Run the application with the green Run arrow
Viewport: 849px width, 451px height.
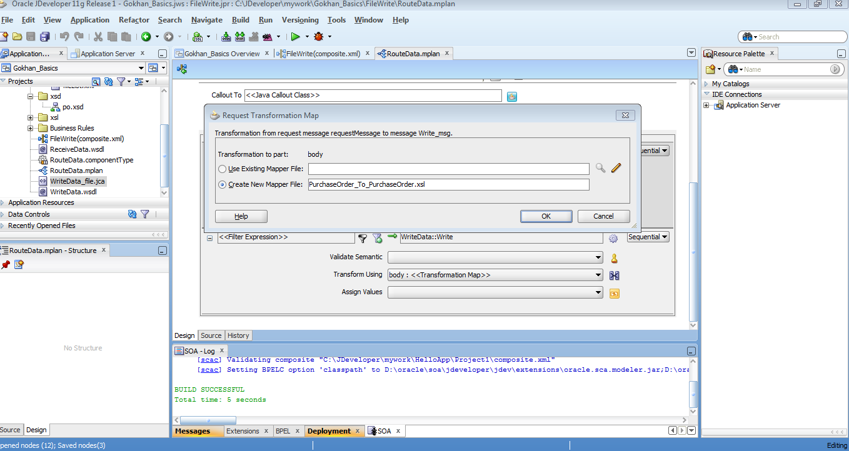tap(296, 36)
